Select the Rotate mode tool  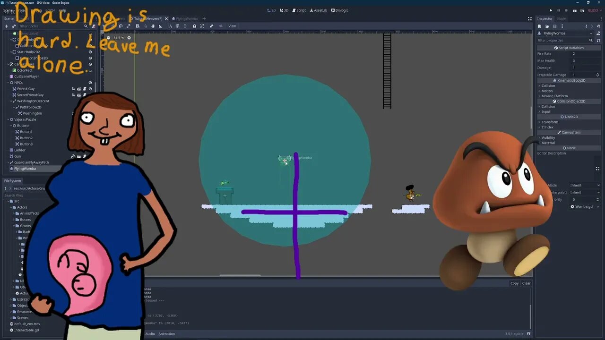tap(121, 26)
